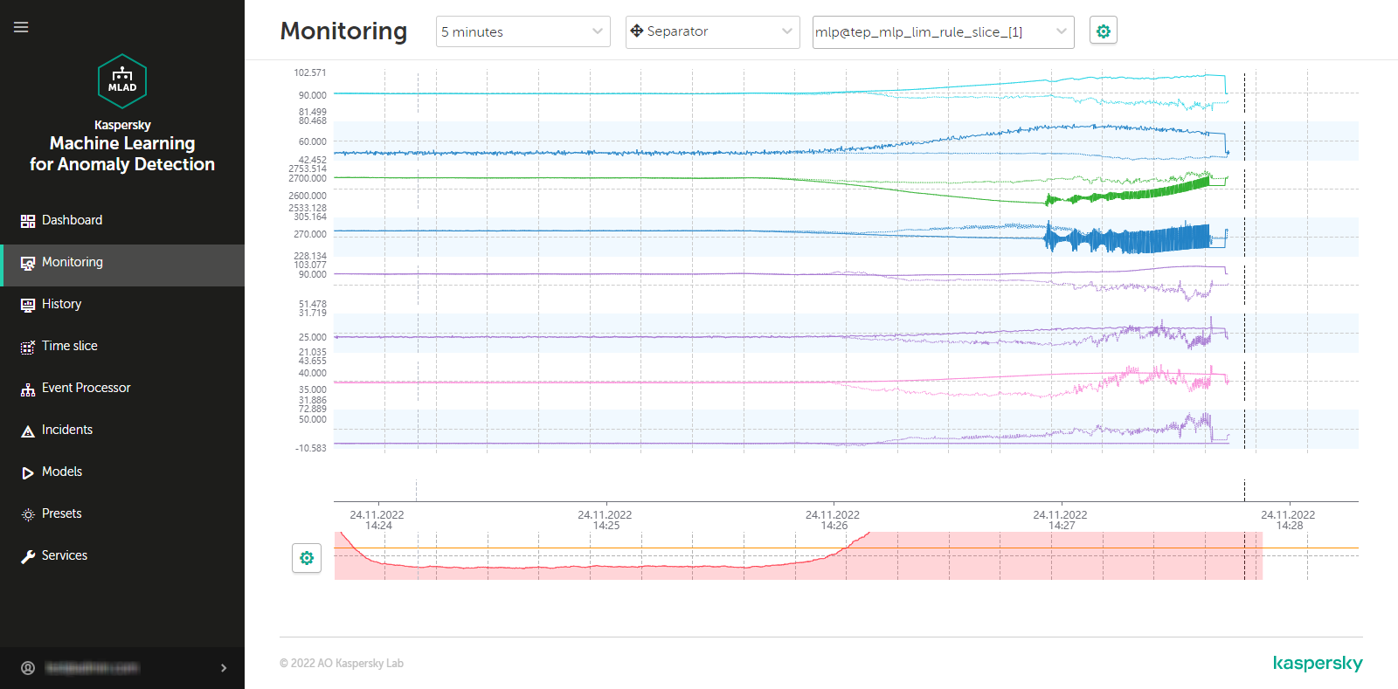1398x689 pixels.
Task: Click the Models play icon
Action: (x=28, y=472)
